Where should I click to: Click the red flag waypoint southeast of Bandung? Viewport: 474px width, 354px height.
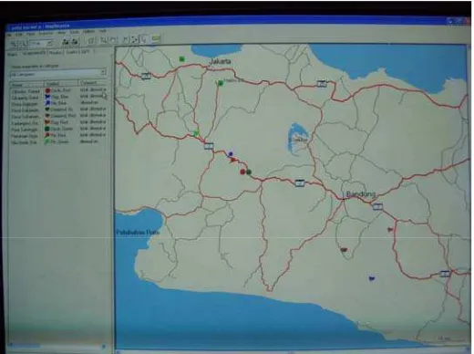tap(390, 230)
